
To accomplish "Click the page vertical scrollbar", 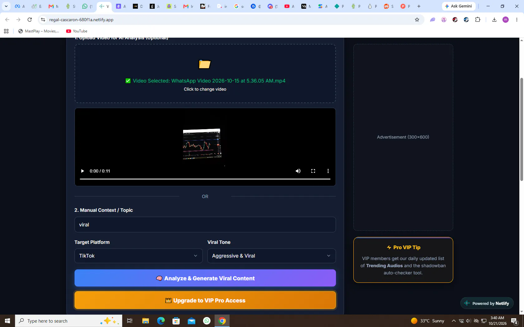I will tap(522, 129).
